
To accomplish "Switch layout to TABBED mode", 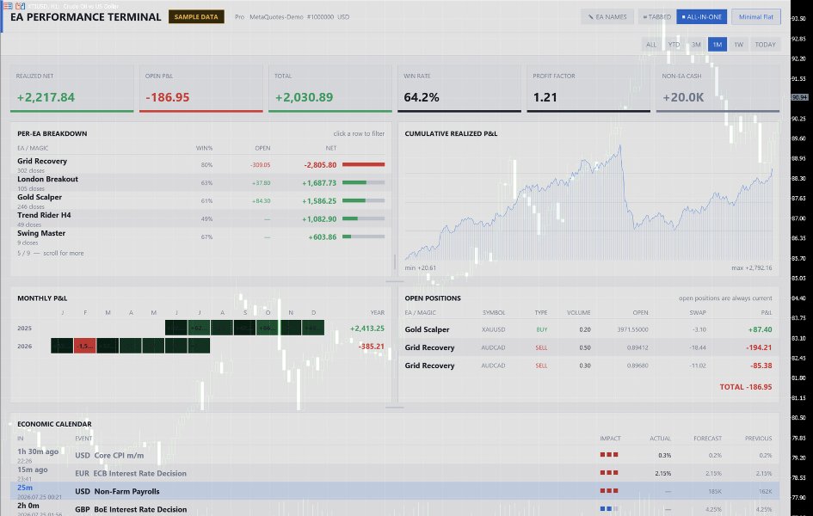I will pos(656,16).
